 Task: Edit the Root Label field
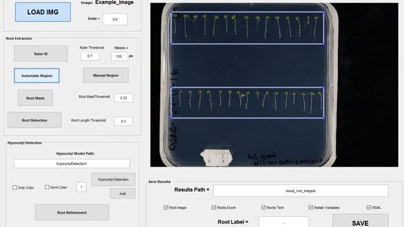(283, 222)
